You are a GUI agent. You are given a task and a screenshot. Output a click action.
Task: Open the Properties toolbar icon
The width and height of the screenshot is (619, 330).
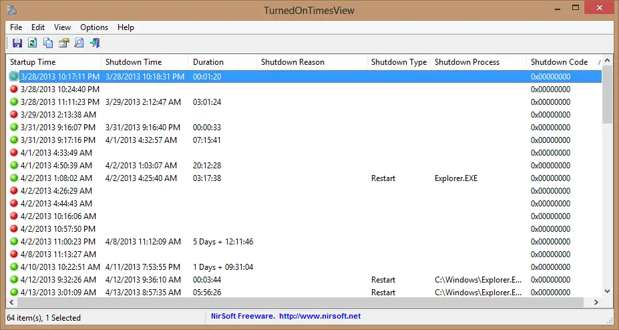point(63,43)
